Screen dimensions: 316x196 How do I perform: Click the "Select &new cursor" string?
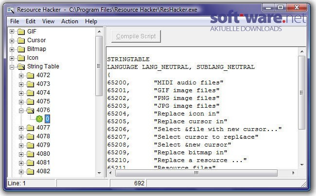point(193,145)
